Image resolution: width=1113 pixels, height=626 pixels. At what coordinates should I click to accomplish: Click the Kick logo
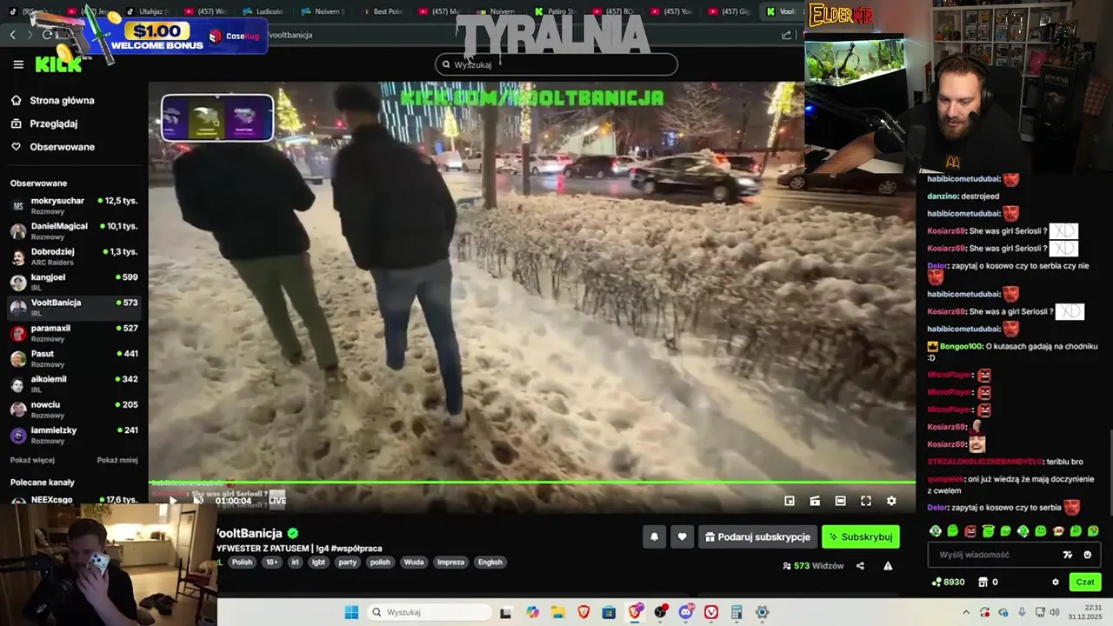coord(57,64)
